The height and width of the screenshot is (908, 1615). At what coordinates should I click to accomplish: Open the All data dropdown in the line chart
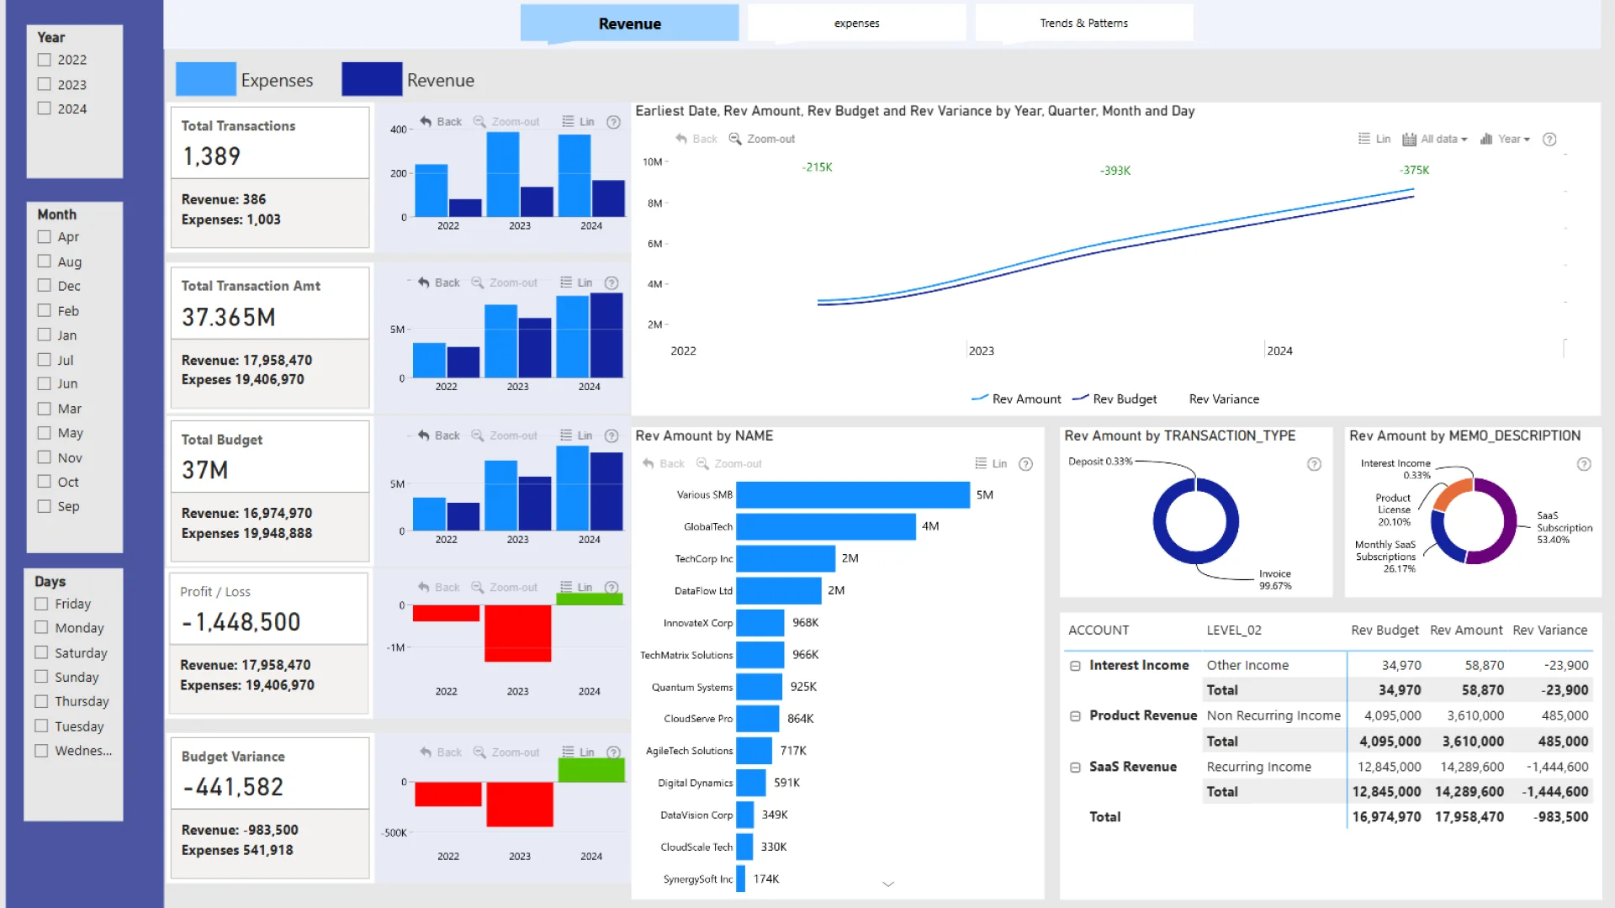click(x=1443, y=139)
